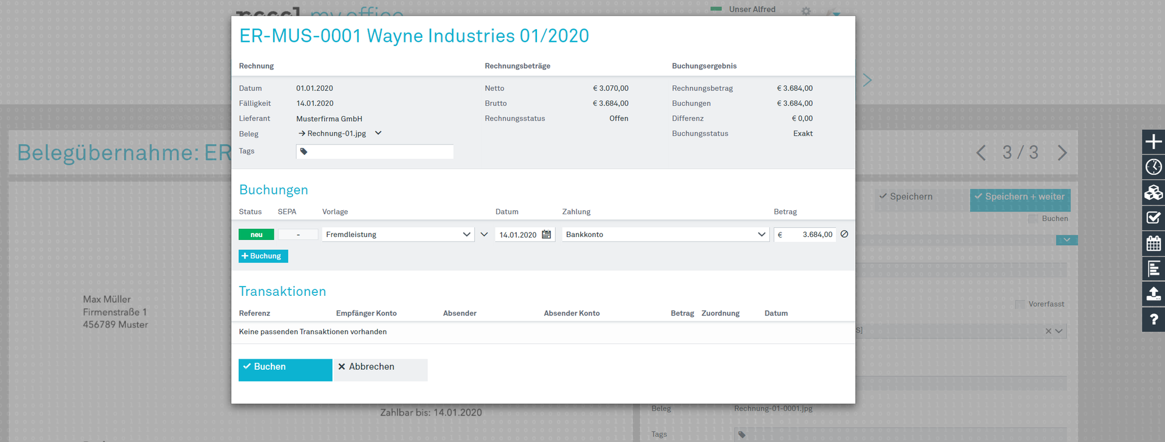Click the Datum value 01.01.2020

(315, 88)
